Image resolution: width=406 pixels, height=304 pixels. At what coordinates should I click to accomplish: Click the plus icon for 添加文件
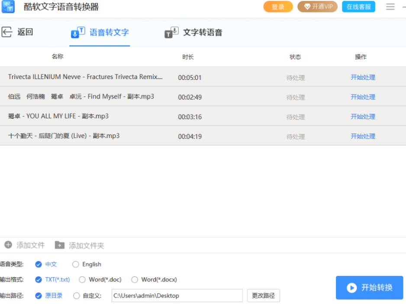[8, 245]
